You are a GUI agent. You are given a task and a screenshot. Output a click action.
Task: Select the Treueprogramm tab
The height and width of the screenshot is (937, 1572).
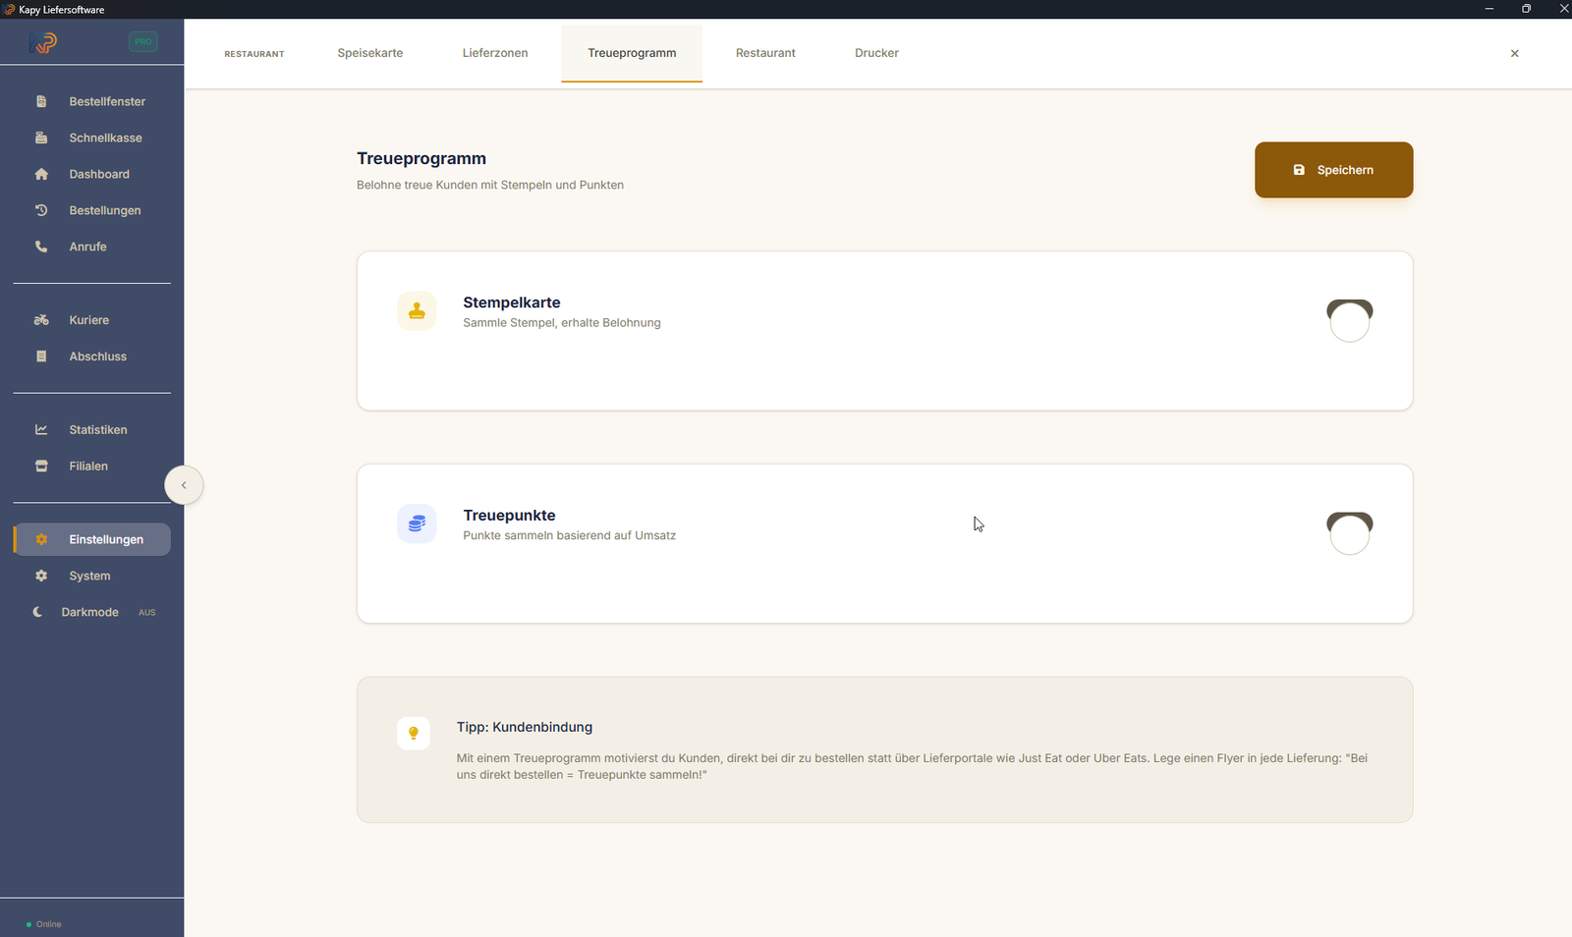coord(632,53)
